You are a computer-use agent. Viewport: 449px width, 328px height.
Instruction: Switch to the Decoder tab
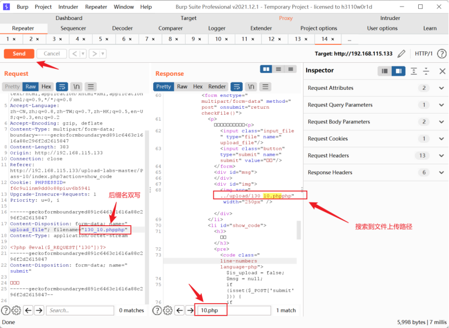[122, 28]
